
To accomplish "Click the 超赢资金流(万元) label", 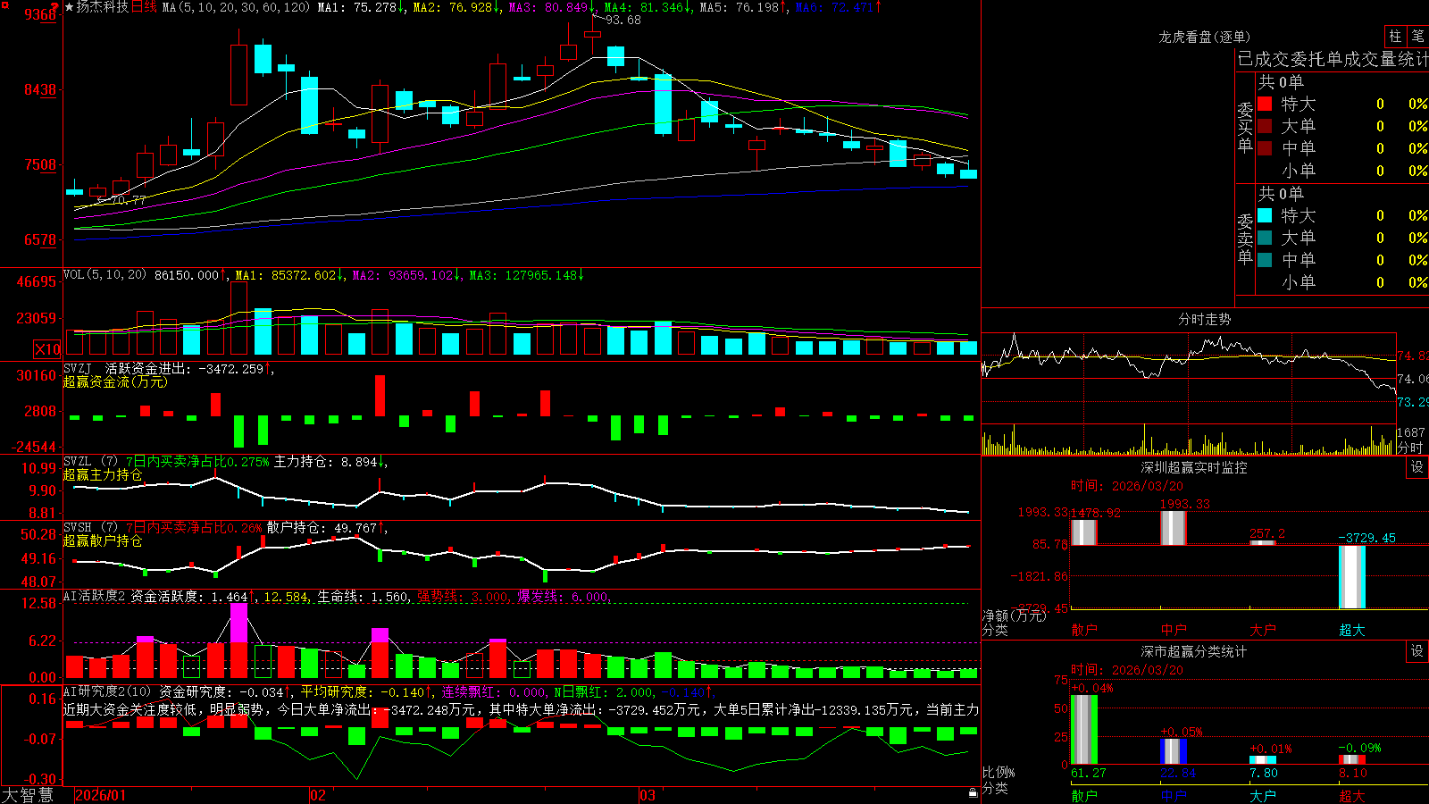I will coord(115,381).
